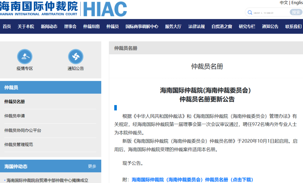Viewport: 303px width, 183px height.
Task: Download the 仲裁员名册 (点击下载) attachment
Action: tap(192, 180)
